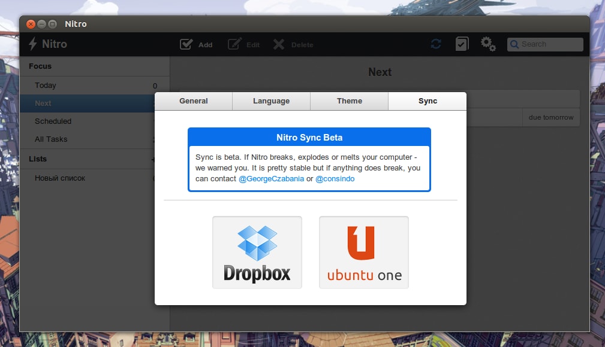Switch to the General settings tab
605x347 pixels.
pyautogui.click(x=193, y=101)
